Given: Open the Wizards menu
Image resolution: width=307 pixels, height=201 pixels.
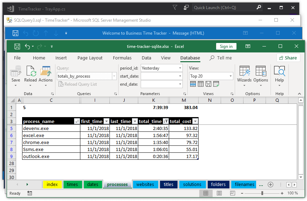Looking at the screenshot, I should (x=244, y=76).
